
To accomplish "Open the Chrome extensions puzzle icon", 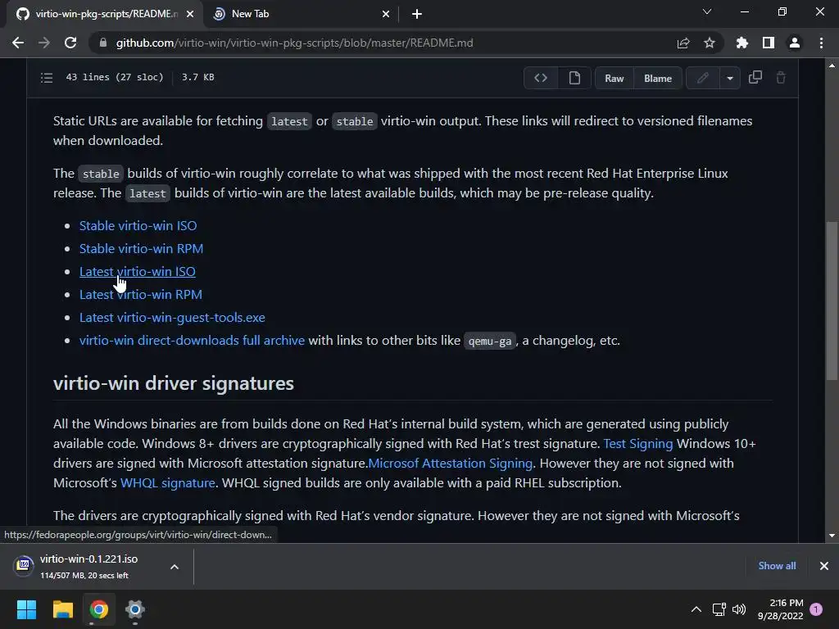I will pyautogui.click(x=742, y=43).
